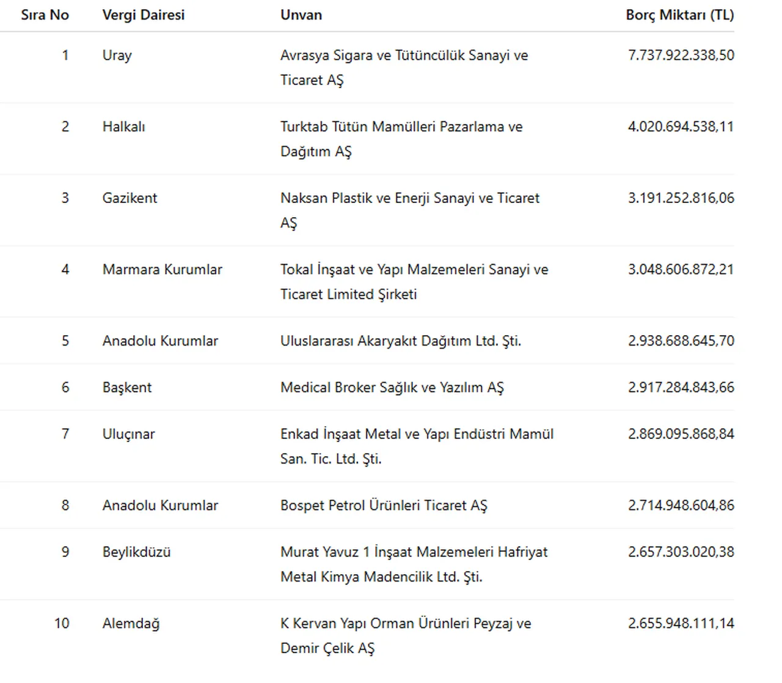Click Uluslararası Akaryakıt Dağıtım Ltd. Şti.
The width and height of the screenshot is (782, 683).
pyautogui.click(x=400, y=341)
